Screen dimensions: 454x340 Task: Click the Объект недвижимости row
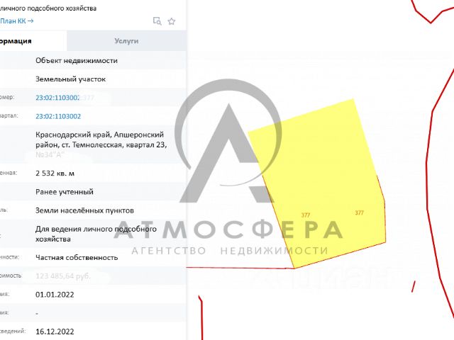[93, 60]
